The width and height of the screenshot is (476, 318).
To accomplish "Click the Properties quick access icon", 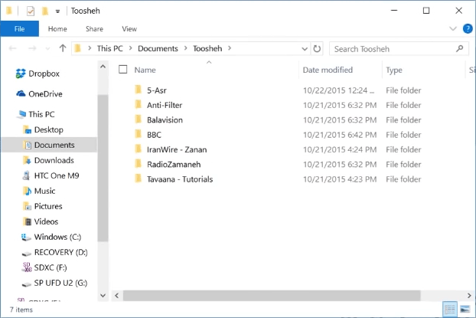I will [31, 11].
